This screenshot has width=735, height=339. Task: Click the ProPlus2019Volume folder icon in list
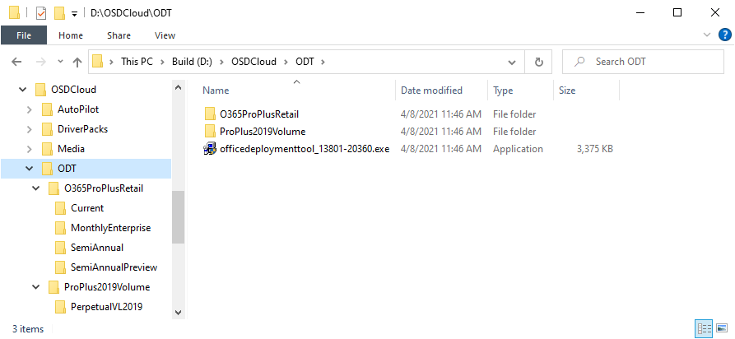click(210, 132)
